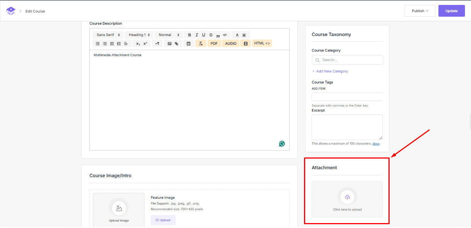Viewport: 471px width, 228px height.
Task: Apply strikethrough to the description text
Action: tap(211, 35)
